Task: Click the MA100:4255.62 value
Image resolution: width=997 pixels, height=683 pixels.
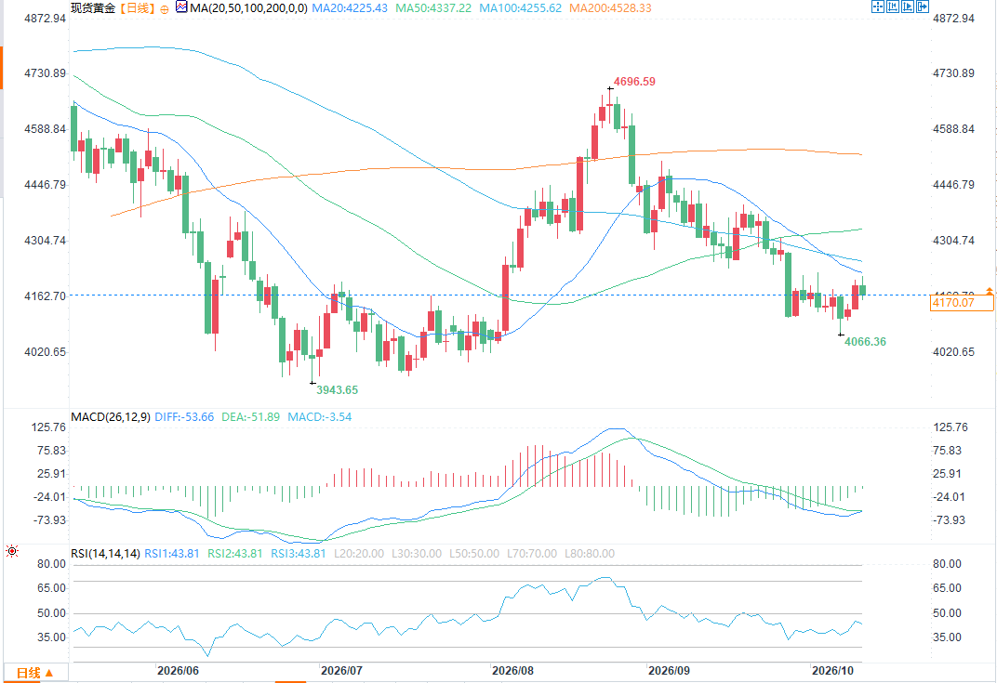Action: [x=521, y=8]
